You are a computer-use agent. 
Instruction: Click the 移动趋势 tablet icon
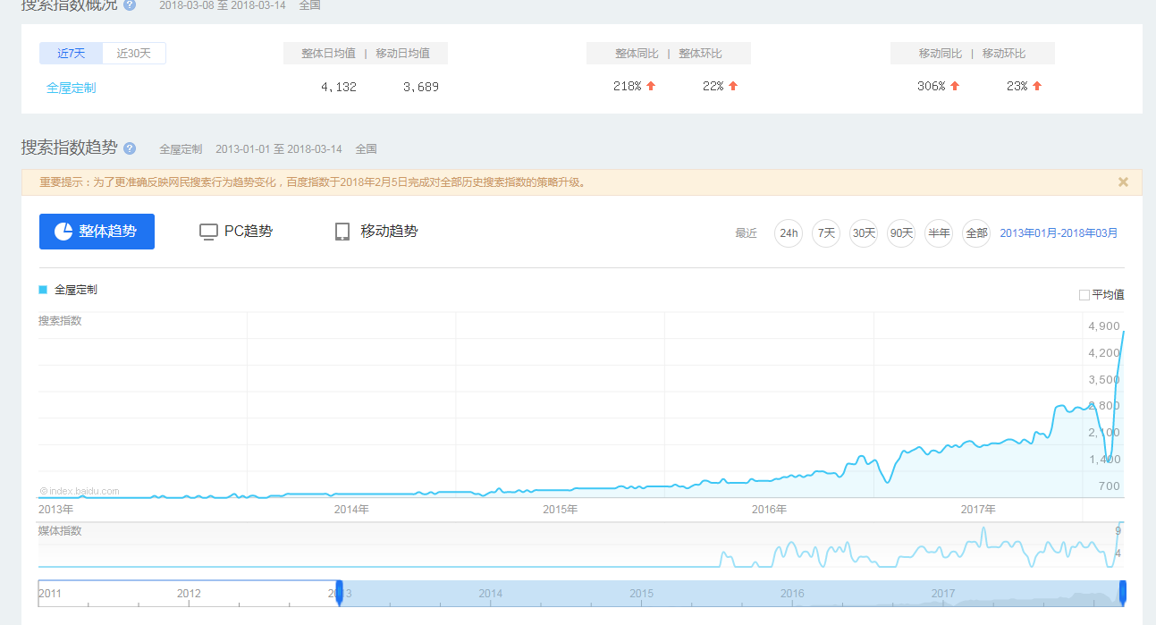[342, 232]
